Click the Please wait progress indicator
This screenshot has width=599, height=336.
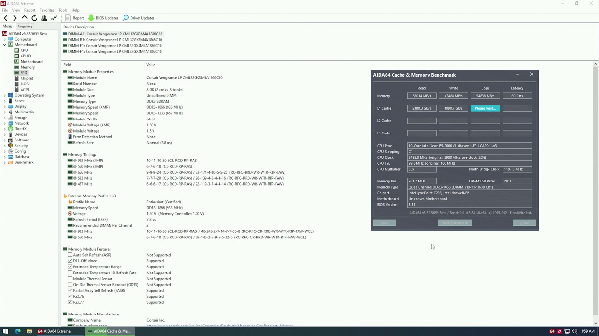click(485, 108)
